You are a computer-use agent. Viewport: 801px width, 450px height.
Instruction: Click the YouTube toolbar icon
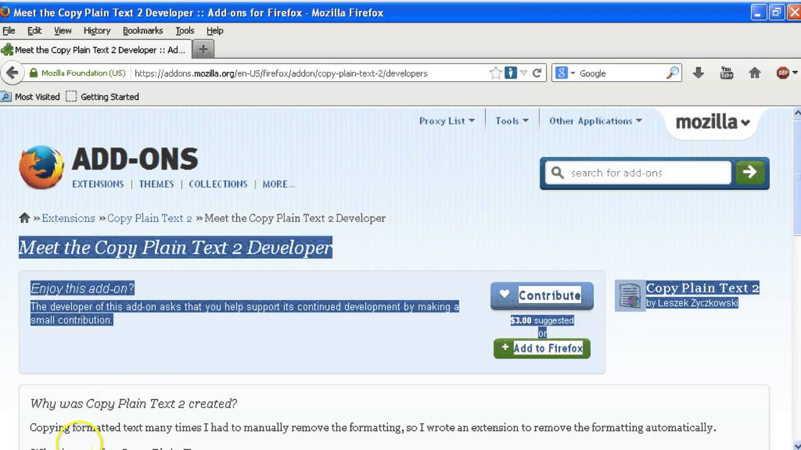tap(727, 73)
